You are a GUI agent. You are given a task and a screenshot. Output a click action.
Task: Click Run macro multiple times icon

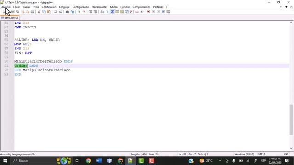click(163, 11)
